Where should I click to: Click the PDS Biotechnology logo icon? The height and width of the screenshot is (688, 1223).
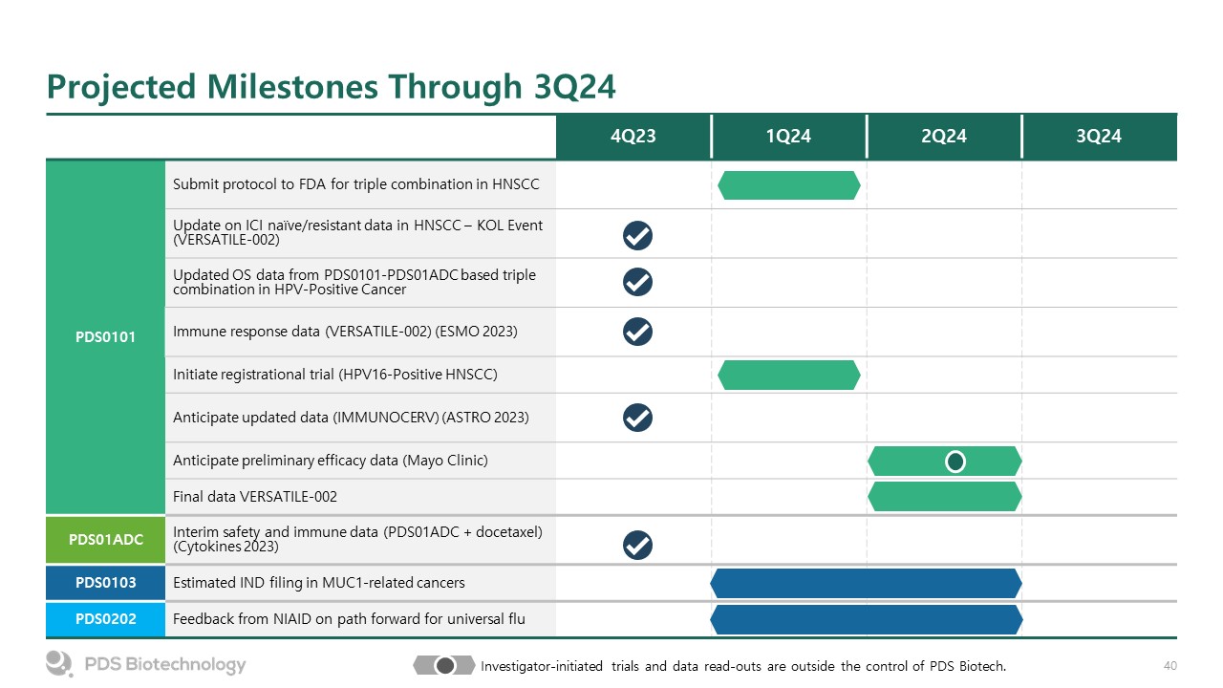pyautogui.click(x=59, y=663)
